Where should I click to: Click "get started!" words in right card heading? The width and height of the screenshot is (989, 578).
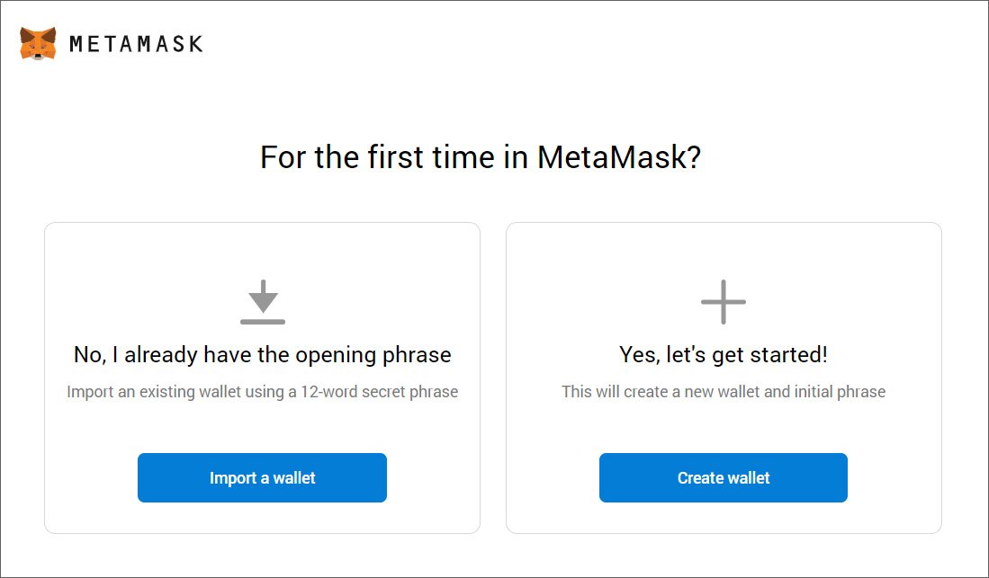click(770, 355)
